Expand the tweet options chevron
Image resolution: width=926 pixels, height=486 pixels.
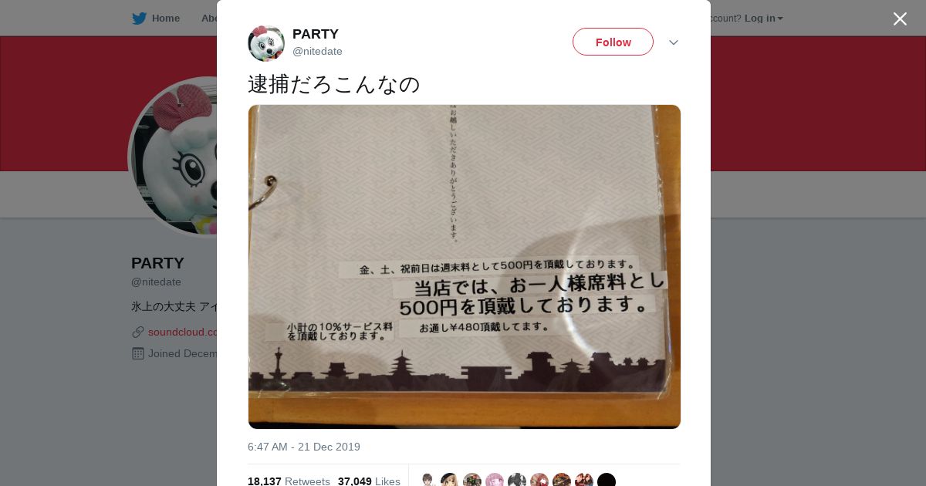click(674, 42)
